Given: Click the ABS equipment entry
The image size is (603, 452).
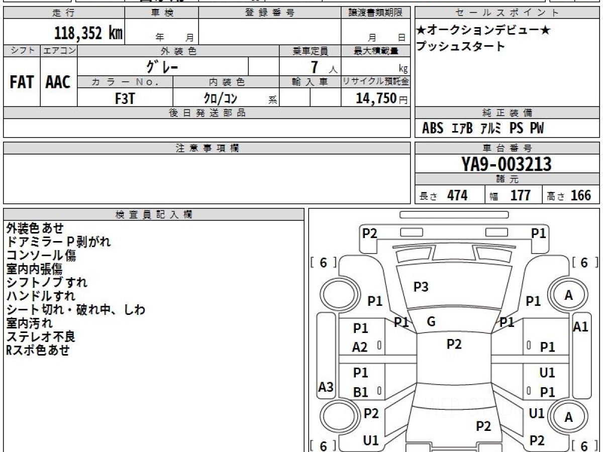Looking at the screenshot, I should (433, 129).
